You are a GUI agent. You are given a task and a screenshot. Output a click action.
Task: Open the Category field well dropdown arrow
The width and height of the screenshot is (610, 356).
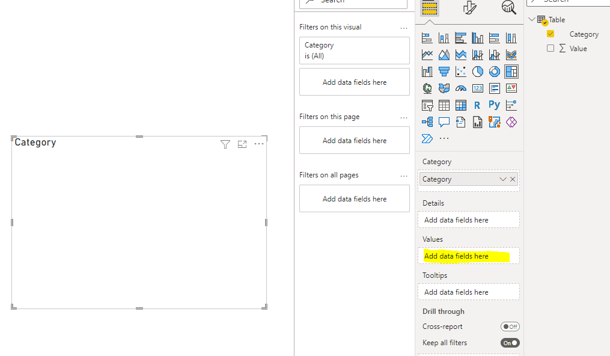click(x=502, y=179)
